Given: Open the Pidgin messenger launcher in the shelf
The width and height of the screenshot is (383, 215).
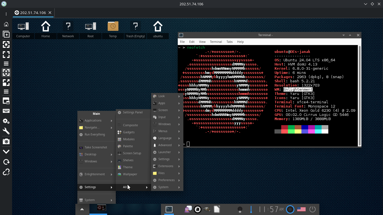Looking at the screenshot, I should click(188, 209).
